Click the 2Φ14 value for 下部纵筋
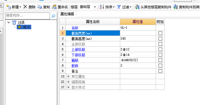 tap(125, 55)
